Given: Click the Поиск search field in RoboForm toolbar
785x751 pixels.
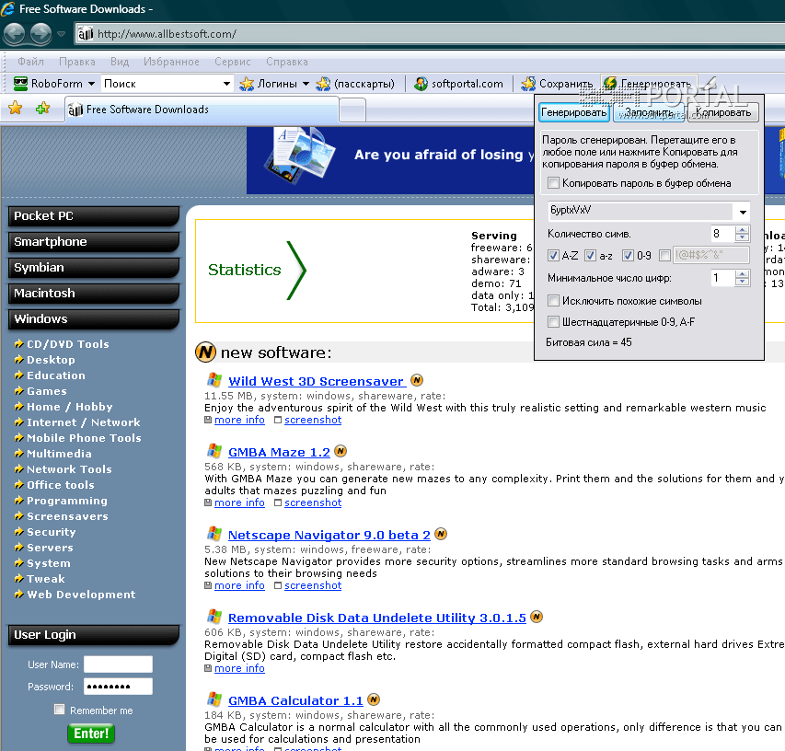Looking at the screenshot, I should coord(161,84).
